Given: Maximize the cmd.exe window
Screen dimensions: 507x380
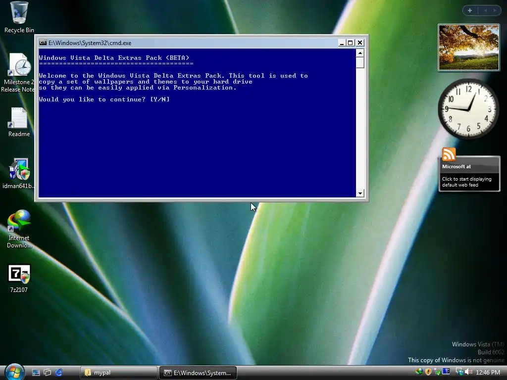Looking at the screenshot, I should click(x=351, y=43).
